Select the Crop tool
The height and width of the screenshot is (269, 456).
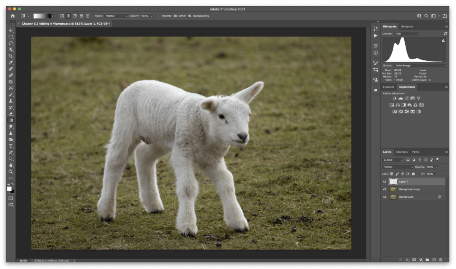pyautogui.click(x=11, y=56)
